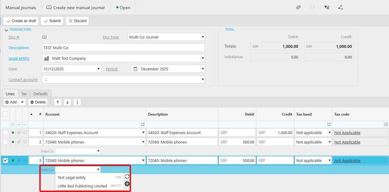
Task: Click the green status dot on line 2
Action: click(x=13, y=142)
